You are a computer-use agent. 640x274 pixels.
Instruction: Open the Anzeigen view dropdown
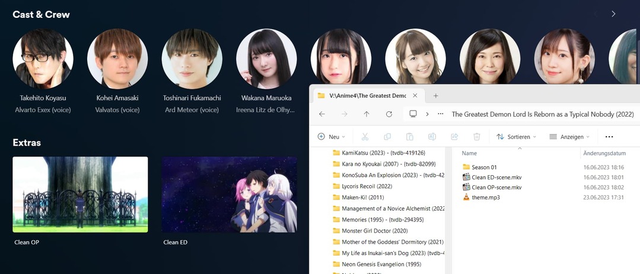point(569,137)
